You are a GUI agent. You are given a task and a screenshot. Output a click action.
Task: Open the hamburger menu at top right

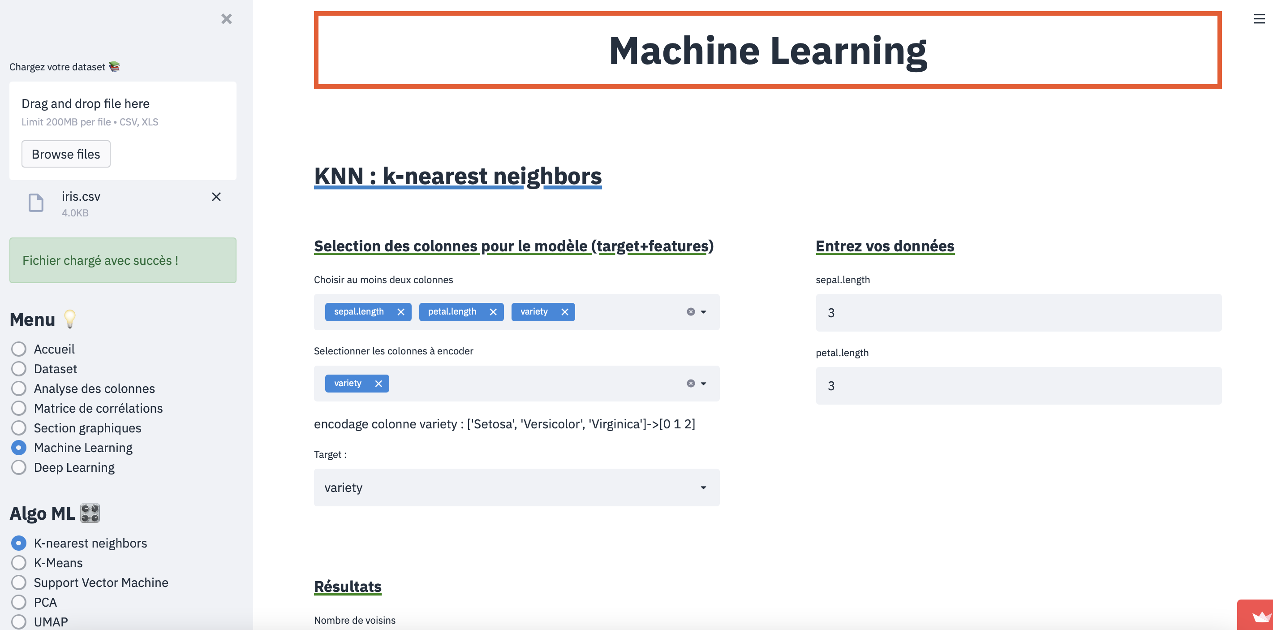click(1259, 19)
